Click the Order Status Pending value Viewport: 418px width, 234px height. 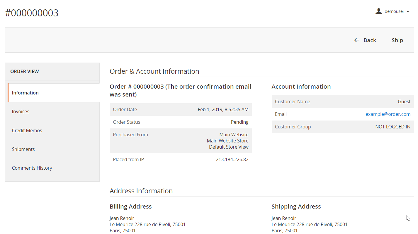tap(239, 122)
